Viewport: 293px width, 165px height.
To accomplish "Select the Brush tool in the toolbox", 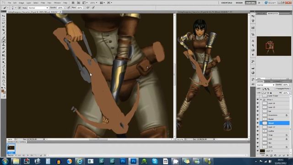I will click(x=4, y=41).
